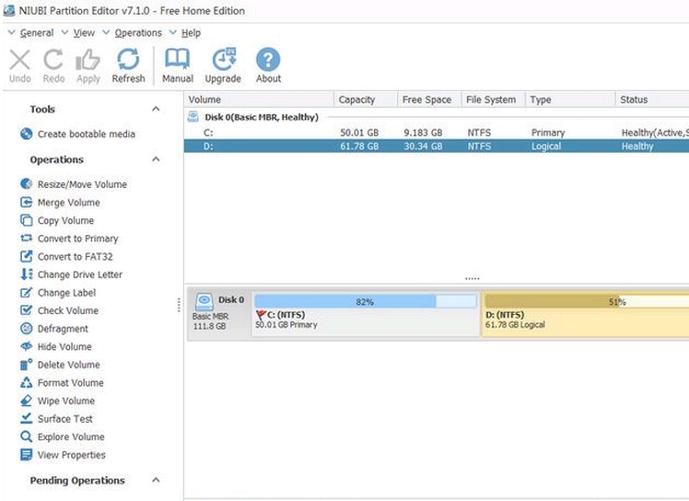Image resolution: width=689 pixels, height=501 pixels.
Task: Click the Surface Test text link
Action: pyautogui.click(x=65, y=418)
